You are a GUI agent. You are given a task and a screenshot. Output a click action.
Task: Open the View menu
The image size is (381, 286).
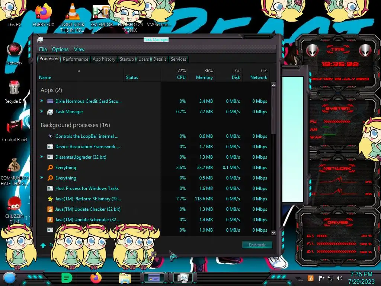point(79,50)
